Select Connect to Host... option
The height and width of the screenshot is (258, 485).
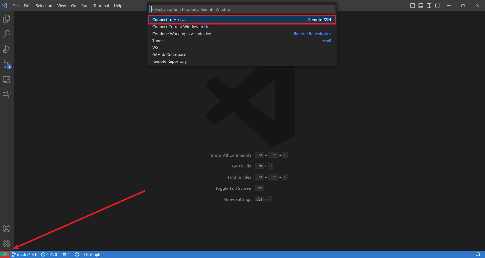242,20
